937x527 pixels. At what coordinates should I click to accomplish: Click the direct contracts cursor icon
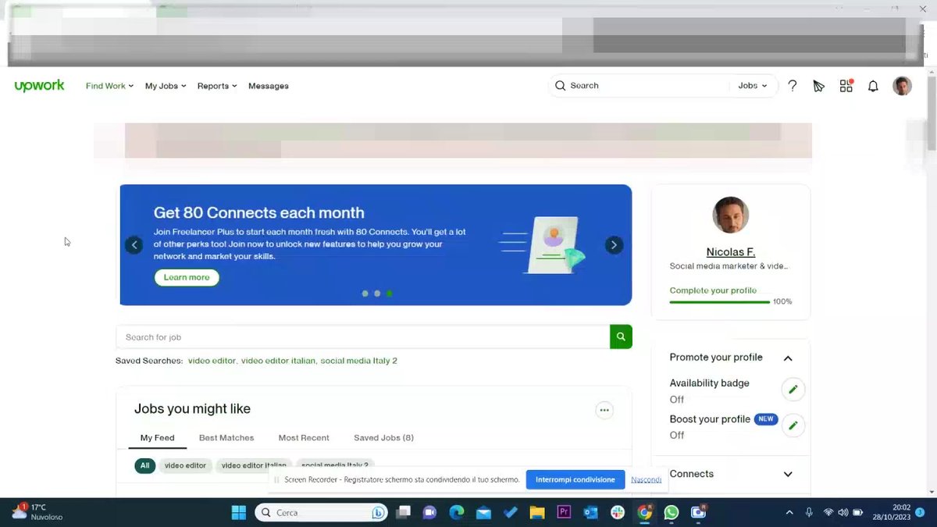[818, 86]
